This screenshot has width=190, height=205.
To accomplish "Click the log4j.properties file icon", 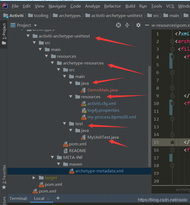I will pos(84,111).
